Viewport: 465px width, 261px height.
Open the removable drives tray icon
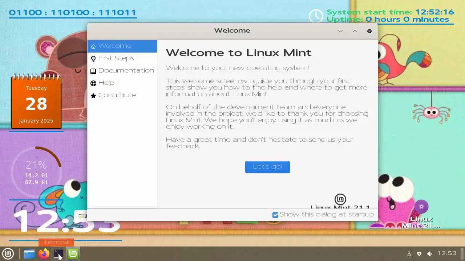pos(409,254)
